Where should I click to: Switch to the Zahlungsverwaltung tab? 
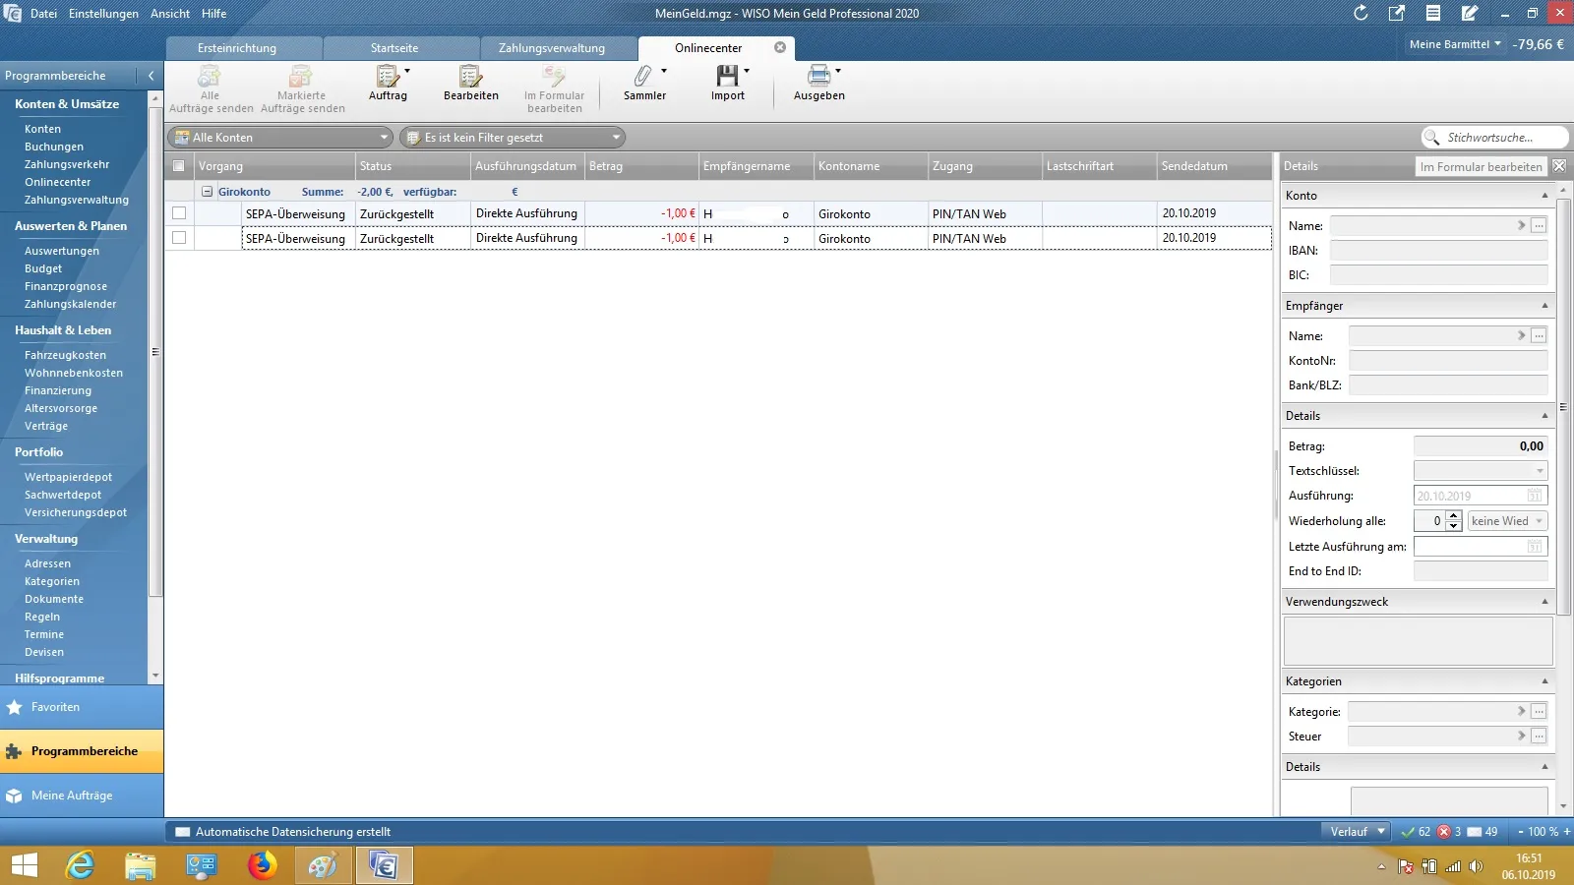551,48
